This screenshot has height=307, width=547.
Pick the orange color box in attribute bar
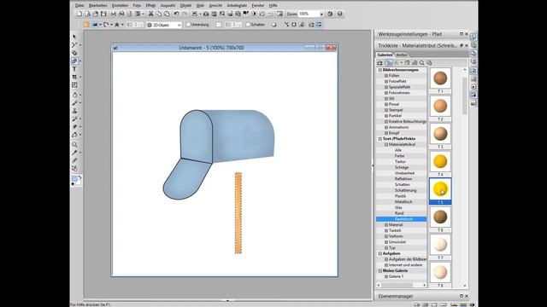point(86,25)
